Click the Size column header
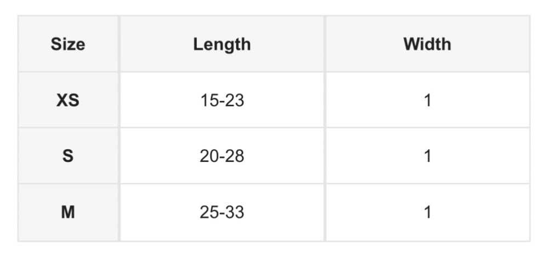 pos(68,44)
